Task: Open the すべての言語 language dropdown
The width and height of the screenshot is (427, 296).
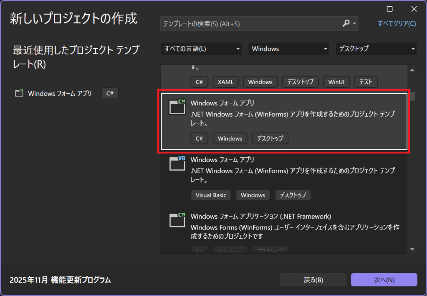Action: click(201, 49)
